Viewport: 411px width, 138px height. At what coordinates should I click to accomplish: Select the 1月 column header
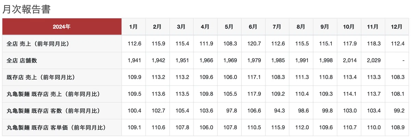[134, 27]
